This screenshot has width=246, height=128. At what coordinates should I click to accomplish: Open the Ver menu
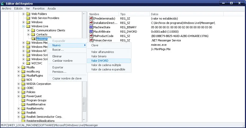[x=28, y=8]
